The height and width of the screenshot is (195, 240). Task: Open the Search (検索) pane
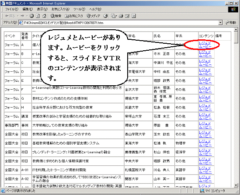click(56, 16)
